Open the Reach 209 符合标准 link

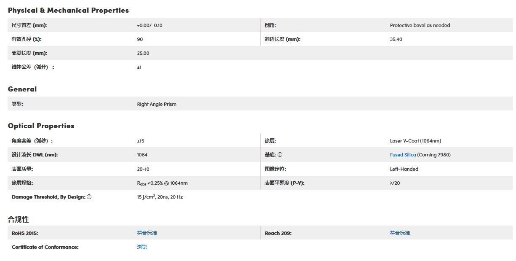coord(400,233)
